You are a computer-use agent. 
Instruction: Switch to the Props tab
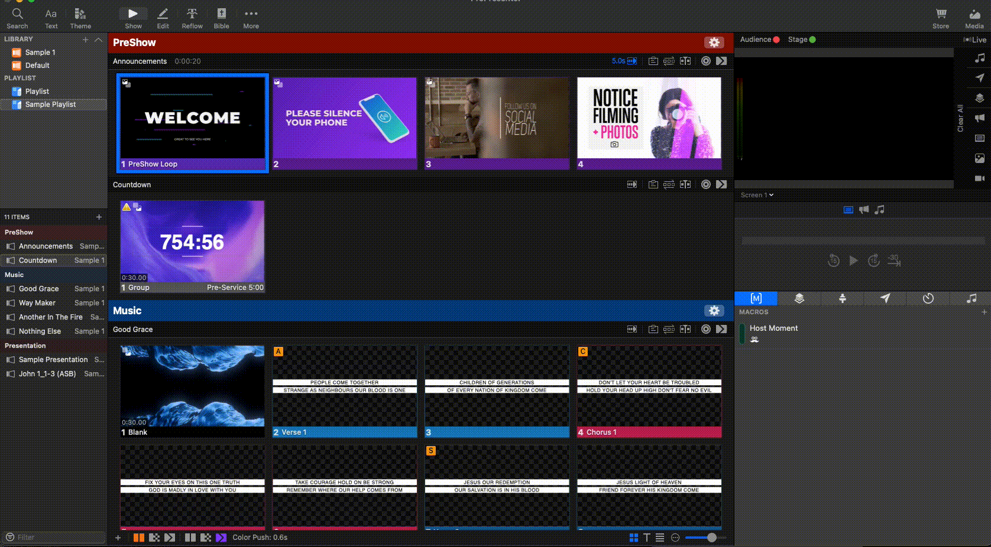click(x=842, y=298)
